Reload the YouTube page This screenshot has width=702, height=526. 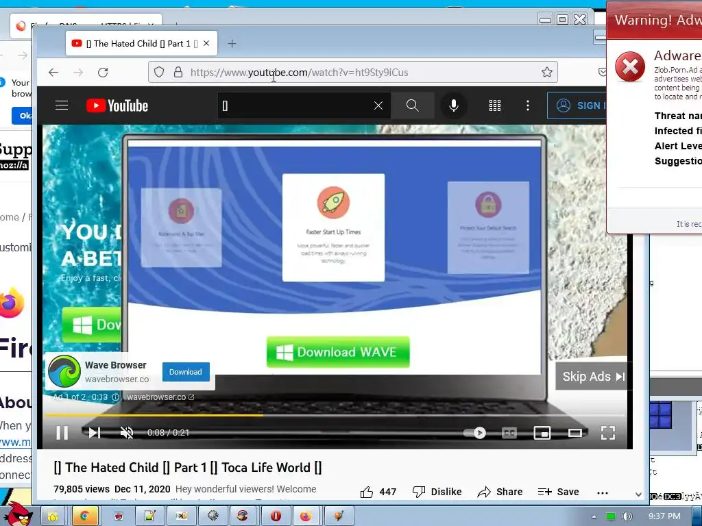pos(103,73)
